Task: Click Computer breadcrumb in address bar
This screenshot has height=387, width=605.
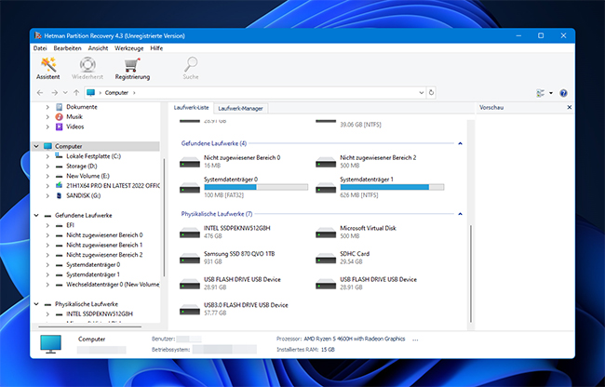Action: pos(116,93)
